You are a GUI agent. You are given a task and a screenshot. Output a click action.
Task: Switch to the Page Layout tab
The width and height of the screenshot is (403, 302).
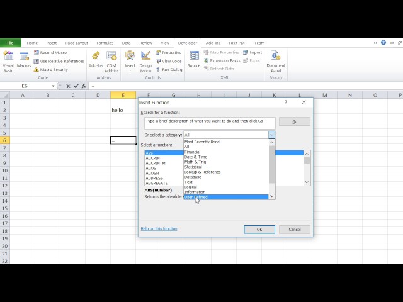pos(76,43)
